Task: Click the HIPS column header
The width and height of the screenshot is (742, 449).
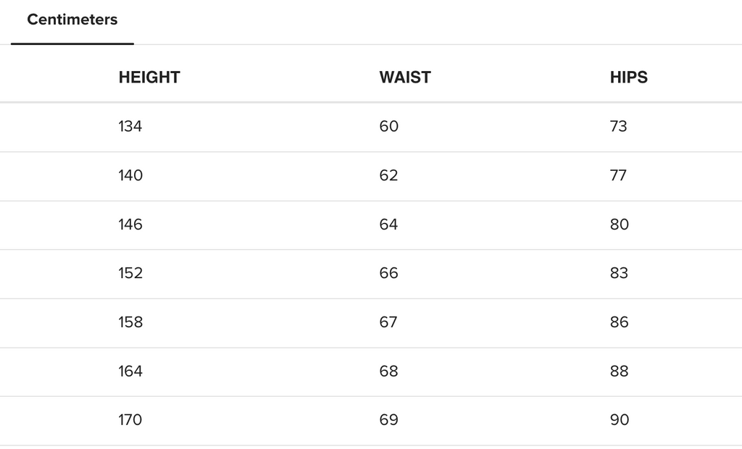Action: click(x=629, y=77)
